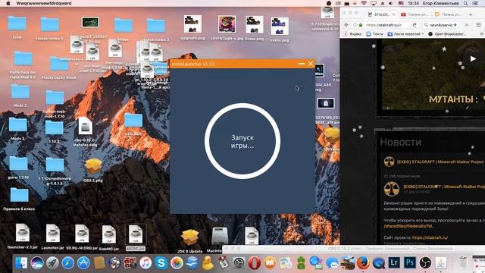The image size is (485, 273).
Task: Open the App Store in Dock
Action: tap(83, 263)
